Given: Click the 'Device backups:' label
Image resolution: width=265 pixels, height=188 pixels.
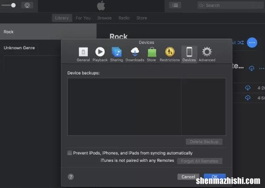Looking at the screenshot, I should click(x=83, y=73).
